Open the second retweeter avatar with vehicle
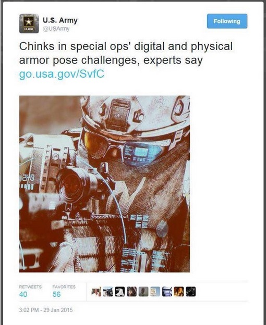266x325 pixels. point(108,292)
